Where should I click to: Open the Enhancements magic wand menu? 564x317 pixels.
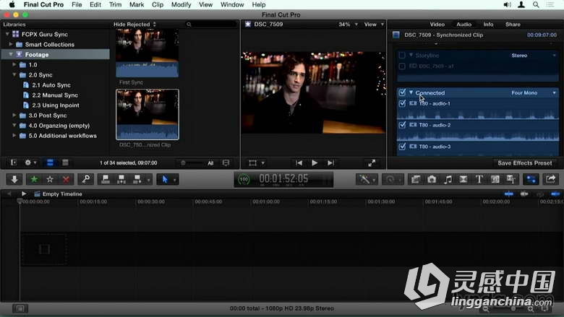point(367,179)
